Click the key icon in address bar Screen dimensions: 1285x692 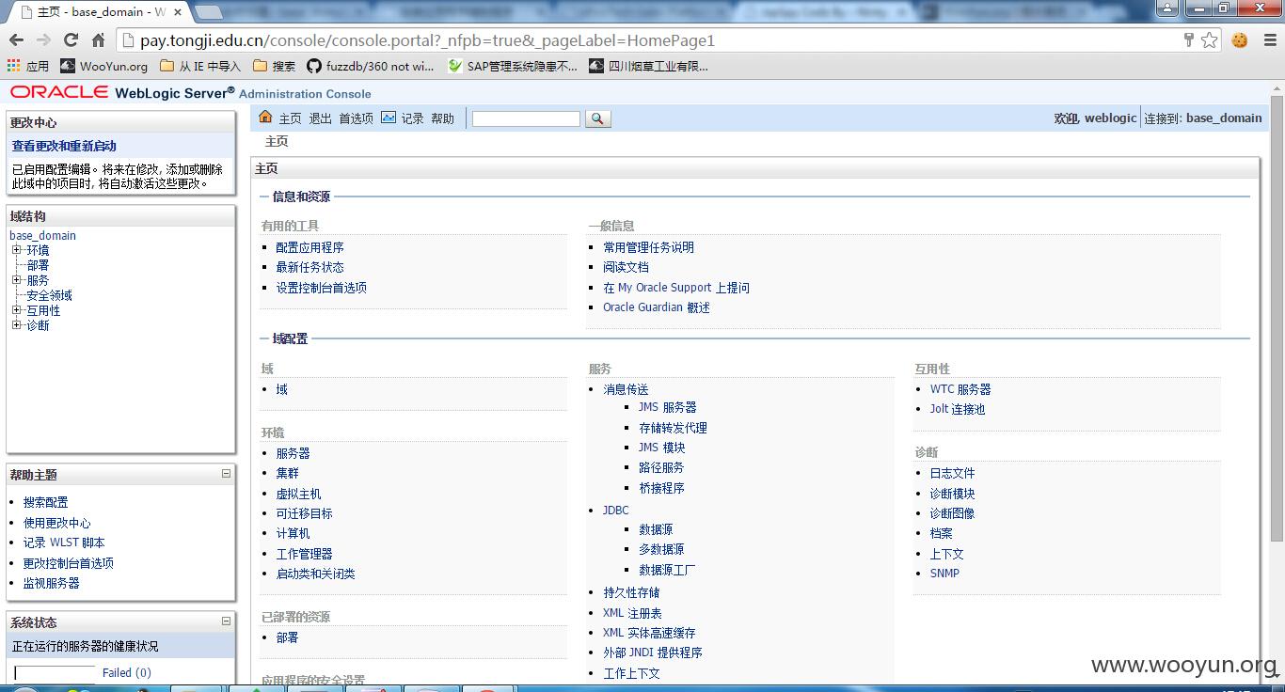click(x=1189, y=40)
